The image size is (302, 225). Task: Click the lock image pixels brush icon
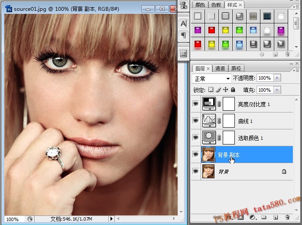(x=218, y=90)
